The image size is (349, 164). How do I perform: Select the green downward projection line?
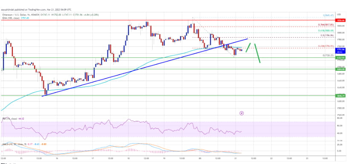click(257, 53)
